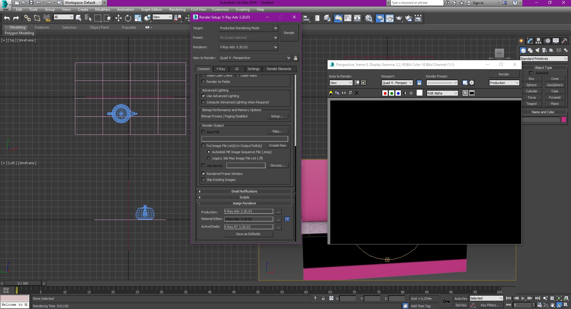Image resolution: width=571 pixels, height=309 pixels.
Task: Switch to the Utilities command panel
Action: (x=564, y=41)
